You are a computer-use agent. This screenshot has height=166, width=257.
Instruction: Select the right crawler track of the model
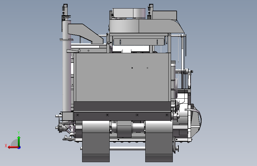click(x=159, y=141)
